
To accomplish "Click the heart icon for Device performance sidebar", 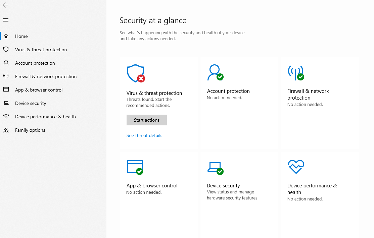I will 6,117.
